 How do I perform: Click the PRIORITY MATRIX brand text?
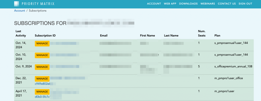38,4
